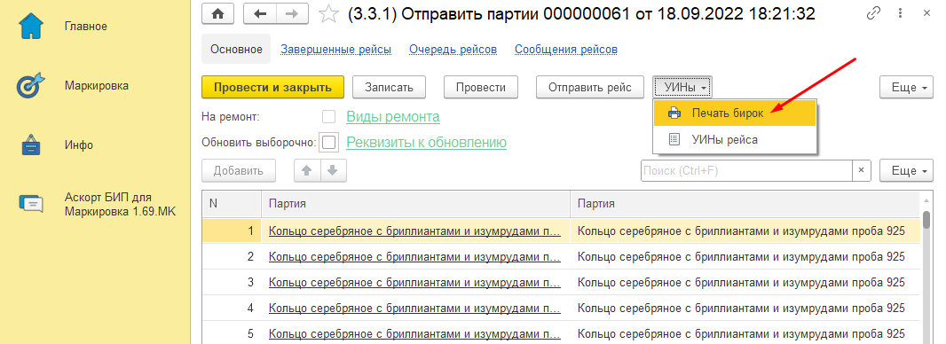Viewport: 946px width, 344px height.
Task: Open the Реквизиты к обновлению link
Action: 427,143
